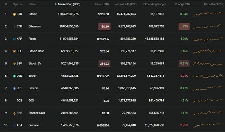Toggle sort arrow on Market Cap (USD)
The height and width of the screenshot is (132, 225).
(x=55, y=4)
